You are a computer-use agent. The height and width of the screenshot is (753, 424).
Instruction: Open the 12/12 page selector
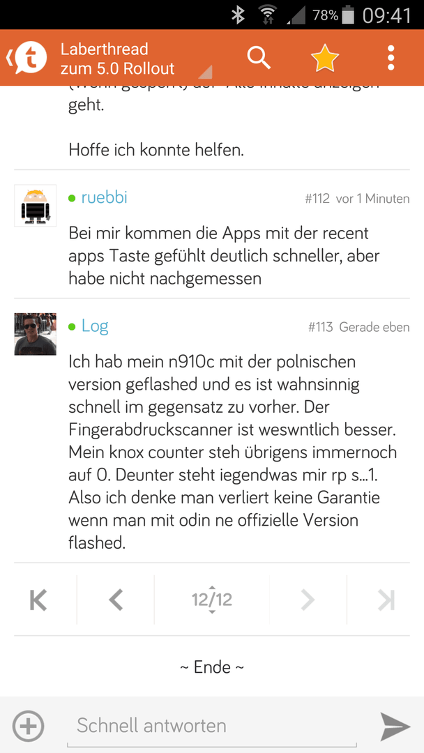click(x=212, y=600)
